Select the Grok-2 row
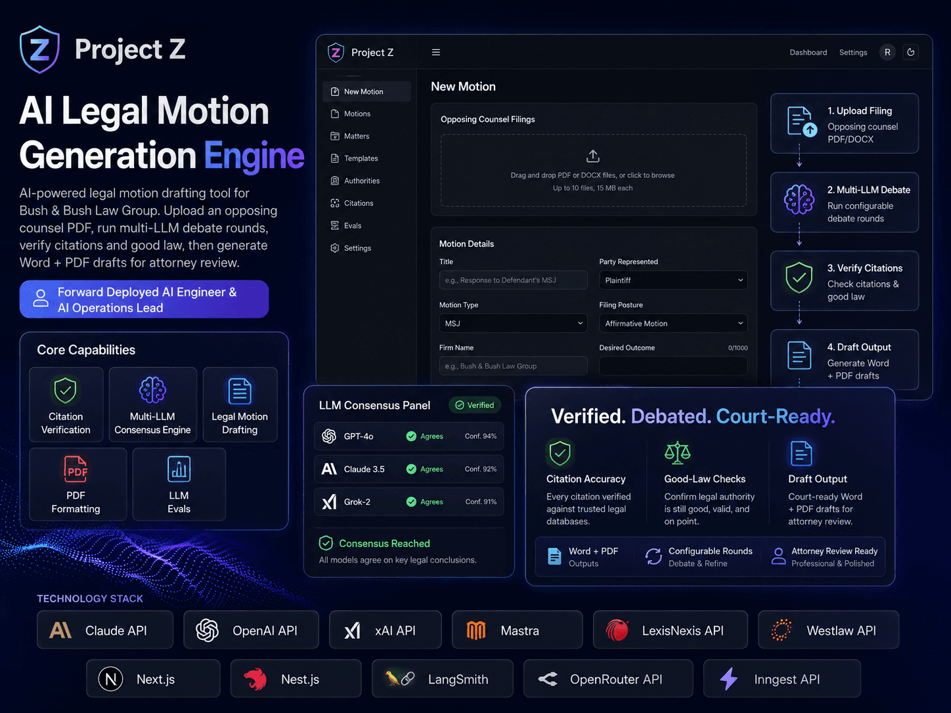951x713 pixels. pyautogui.click(x=409, y=502)
